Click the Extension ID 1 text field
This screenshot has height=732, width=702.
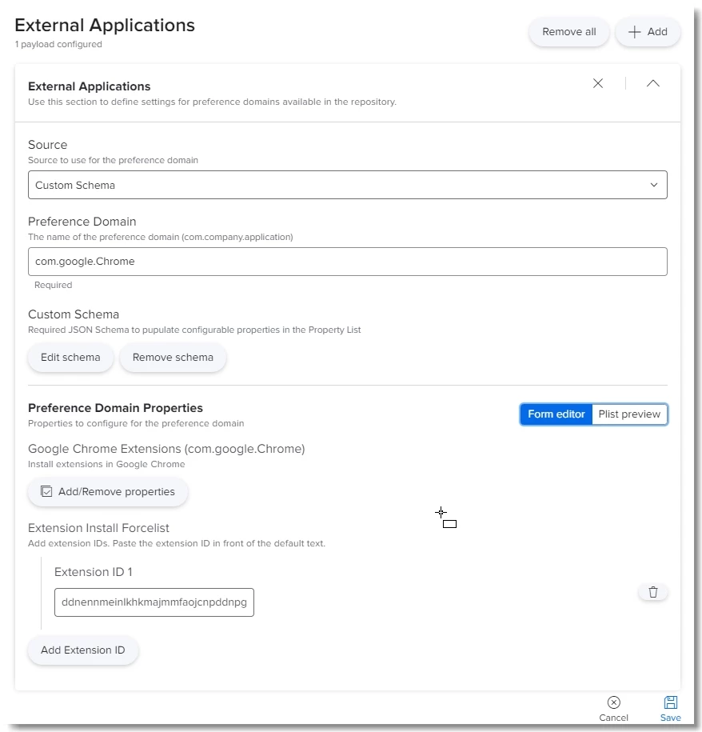click(x=154, y=602)
